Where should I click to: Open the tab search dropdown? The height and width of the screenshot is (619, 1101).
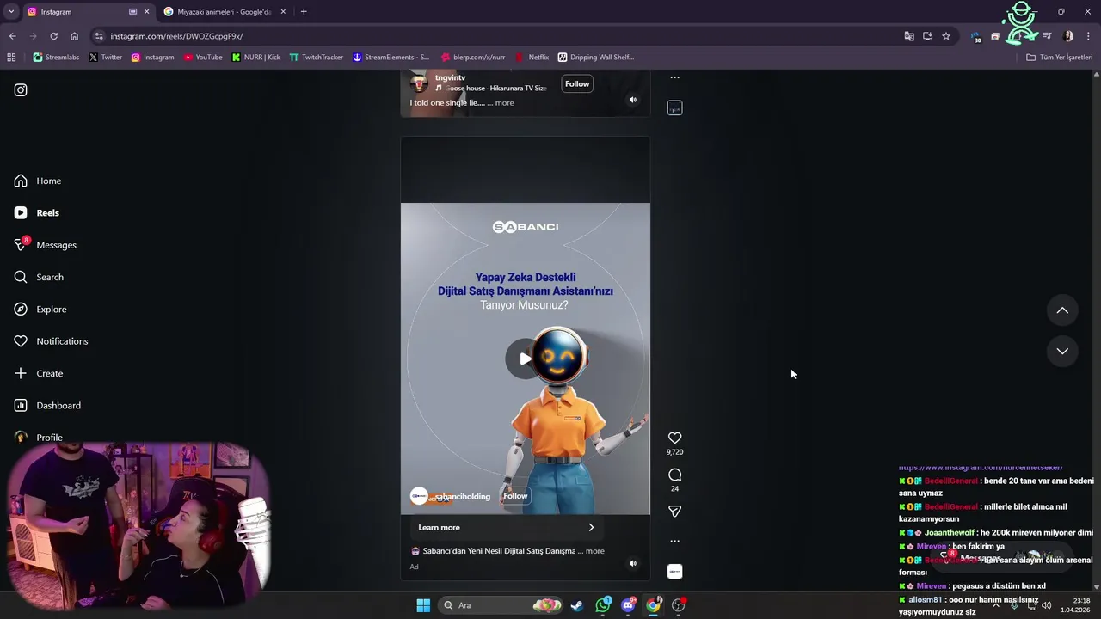[x=11, y=12]
